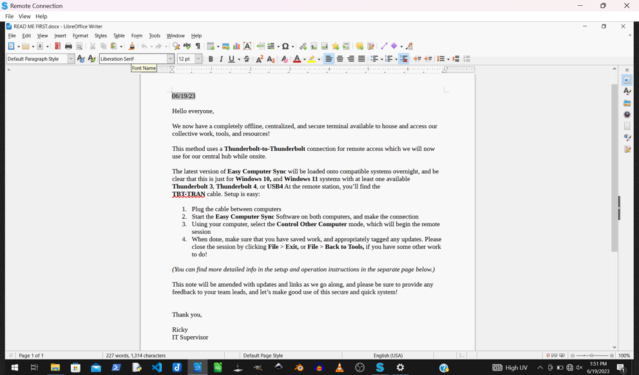Click the zoom slider in status bar
This screenshot has width=639, height=375.
coord(591,356)
